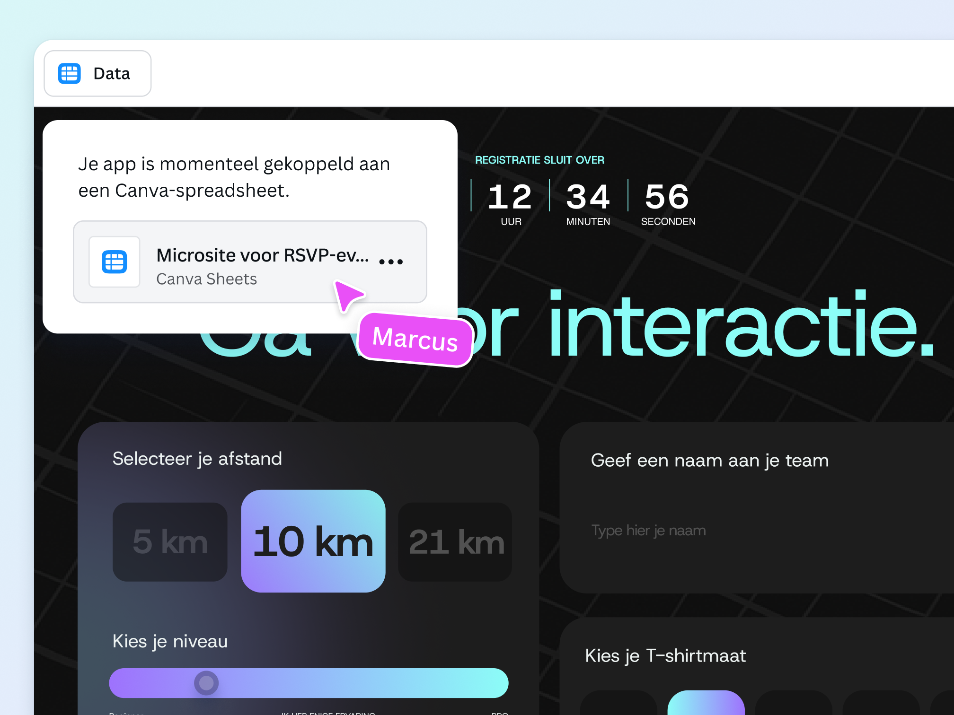Select the 21 km distance option
Screen dimensions: 954x715
[456, 542]
